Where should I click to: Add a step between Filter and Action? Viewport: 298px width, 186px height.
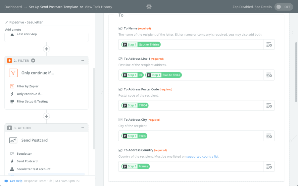(46, 116)
